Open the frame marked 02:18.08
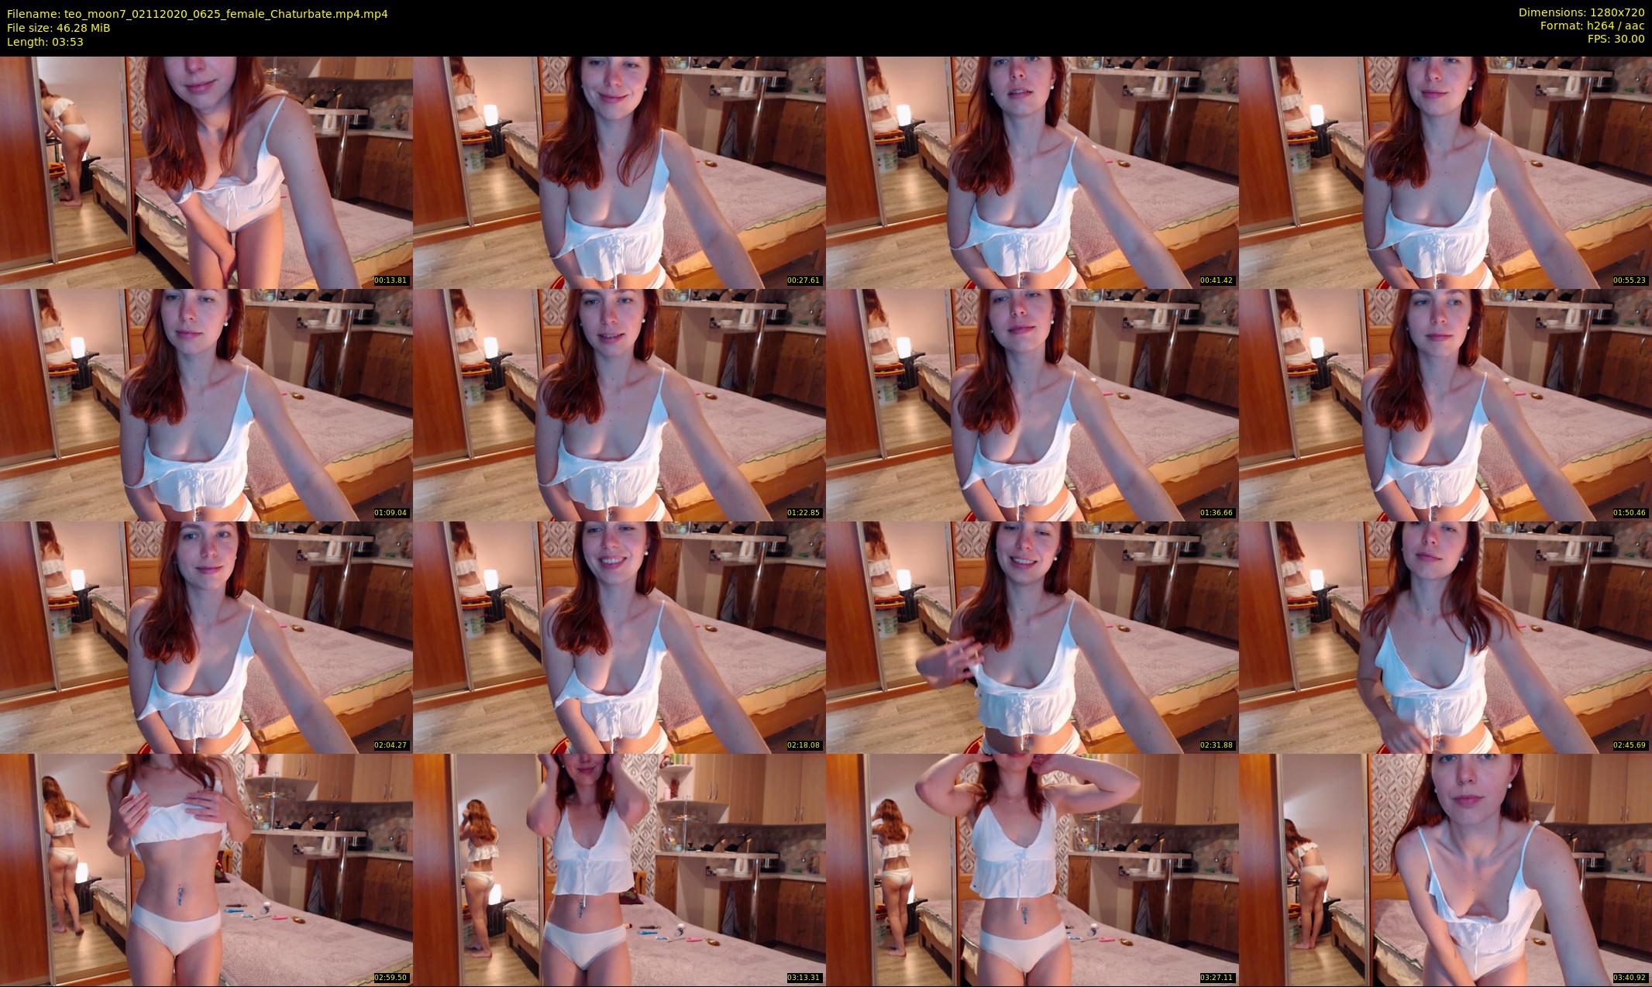 (619, 637)
